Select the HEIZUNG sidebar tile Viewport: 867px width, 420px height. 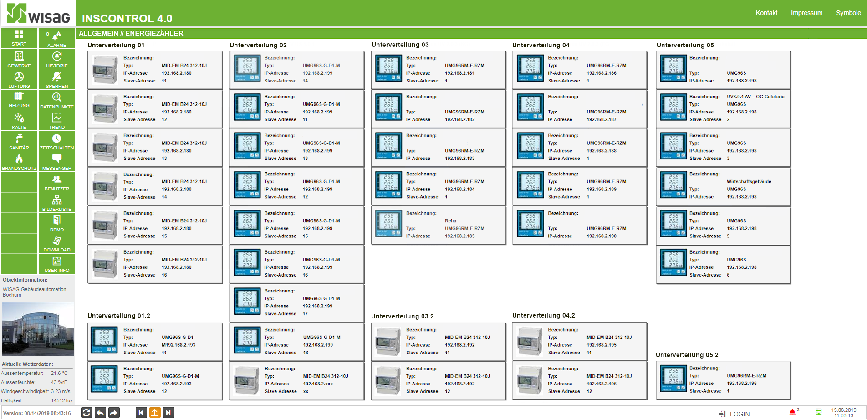pyautogui.click(x=19, y=100)
